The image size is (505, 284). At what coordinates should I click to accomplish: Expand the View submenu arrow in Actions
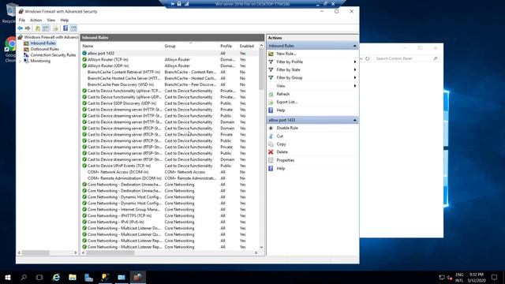[355, 86]
